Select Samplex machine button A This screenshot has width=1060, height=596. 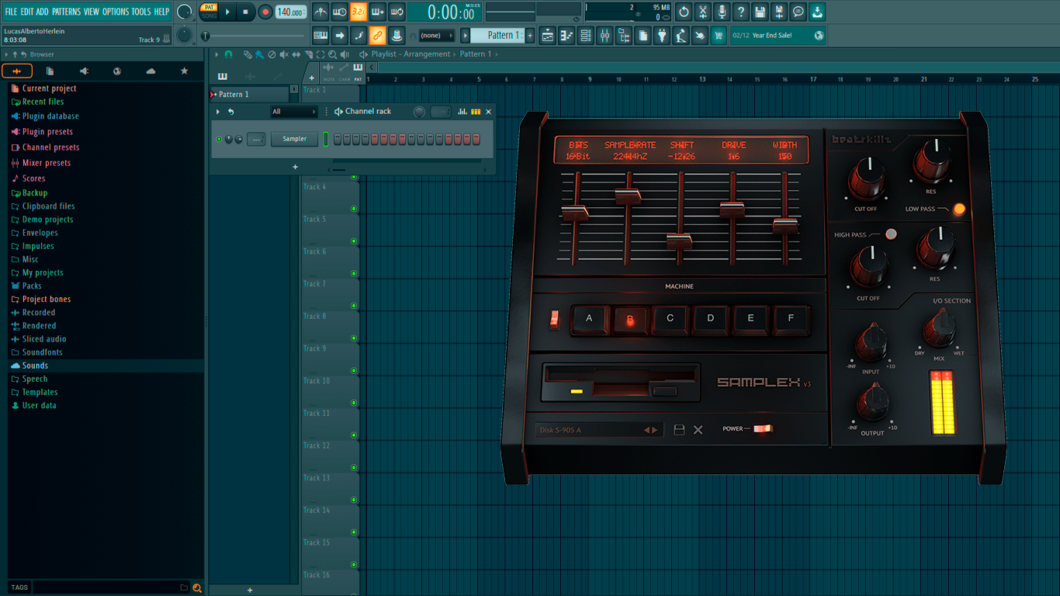point(589,318)
